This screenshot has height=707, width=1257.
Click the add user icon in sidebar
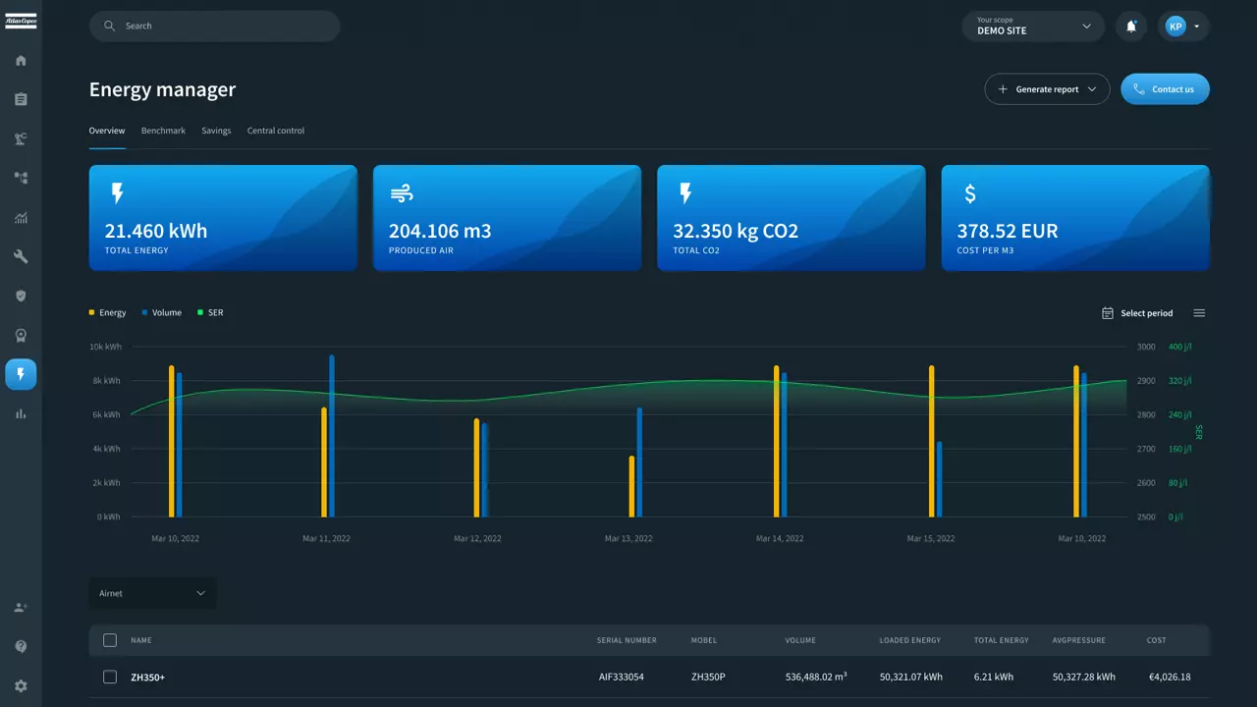(21, 608)
